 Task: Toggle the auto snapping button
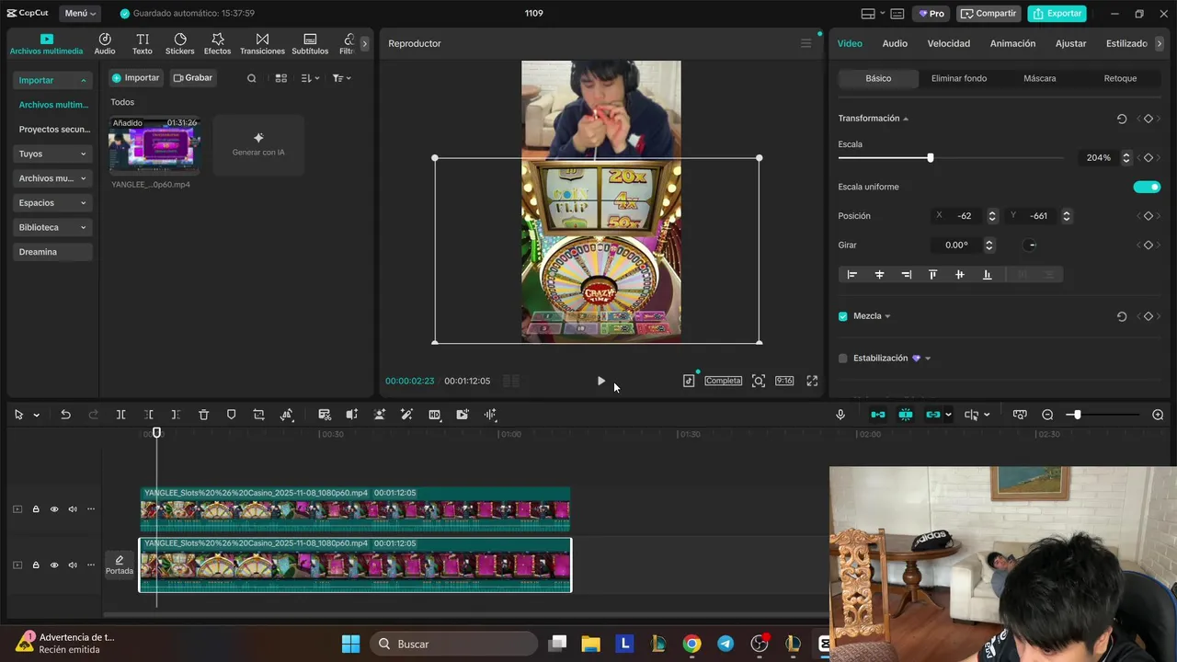point(906,415)
